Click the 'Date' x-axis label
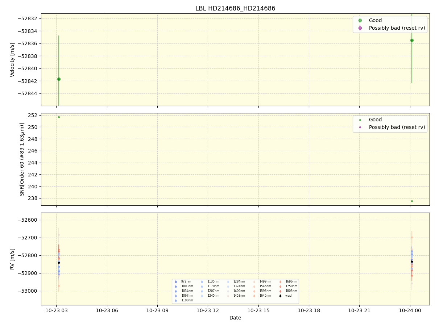 [x=235, y=318]
